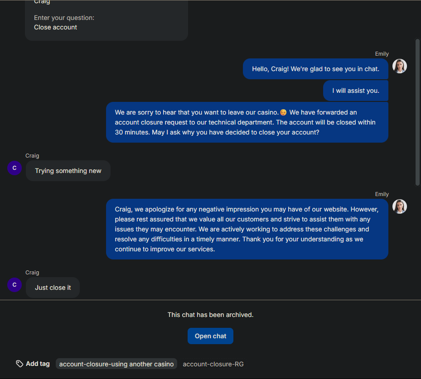Click the sad emoji in Emily's closure message
Image resolution: width=421 pixels, height=379 pixels.
(283, 112)
